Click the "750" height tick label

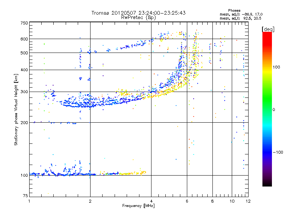[24, 23]
